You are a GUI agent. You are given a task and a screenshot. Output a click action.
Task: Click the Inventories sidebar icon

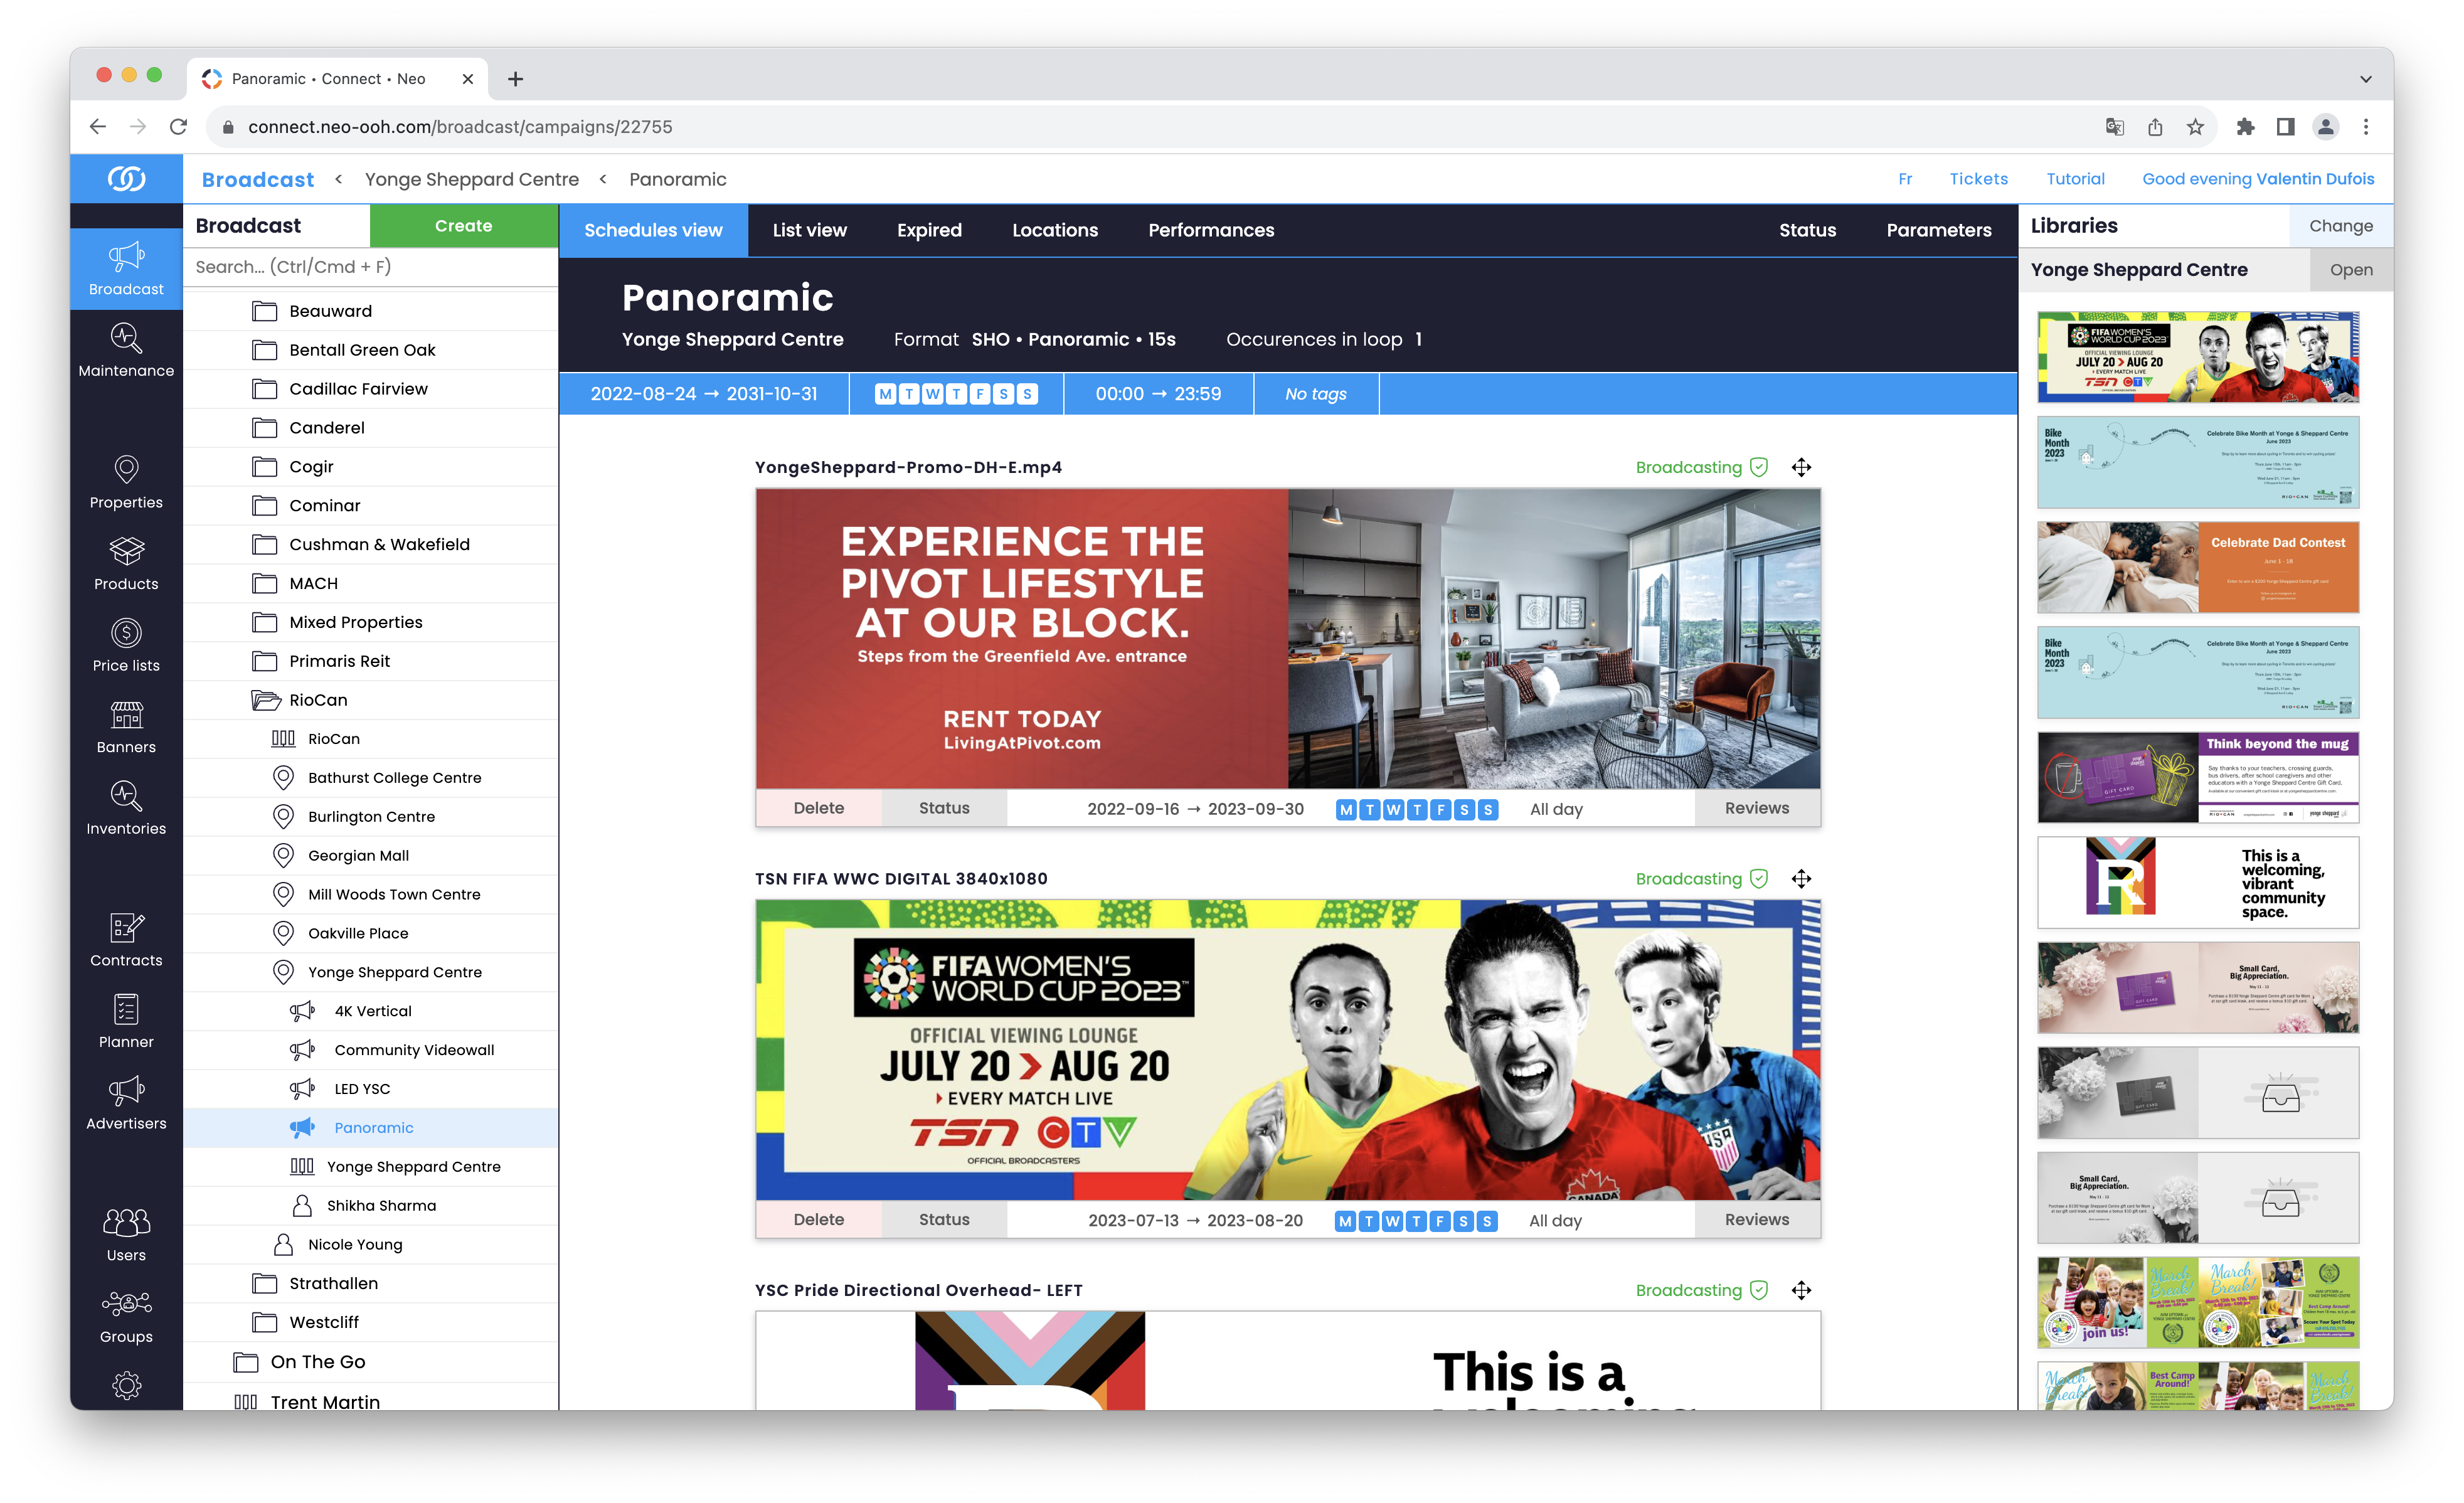point(126,808)
